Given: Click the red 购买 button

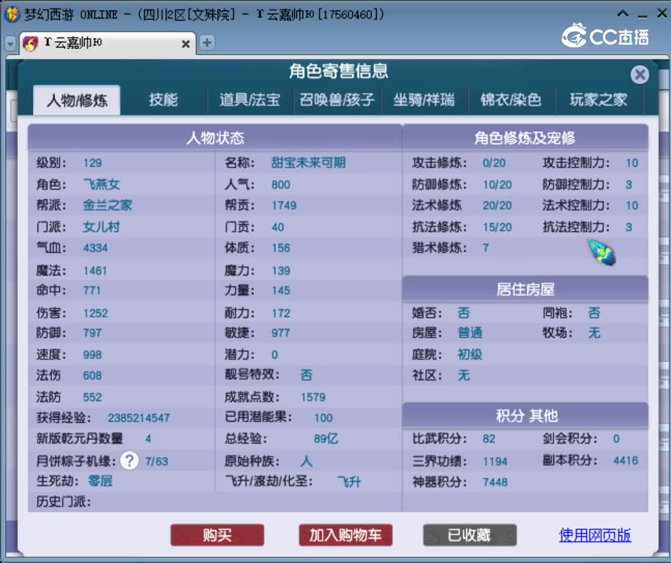Looking at the screenshot, I should [217, 535].
